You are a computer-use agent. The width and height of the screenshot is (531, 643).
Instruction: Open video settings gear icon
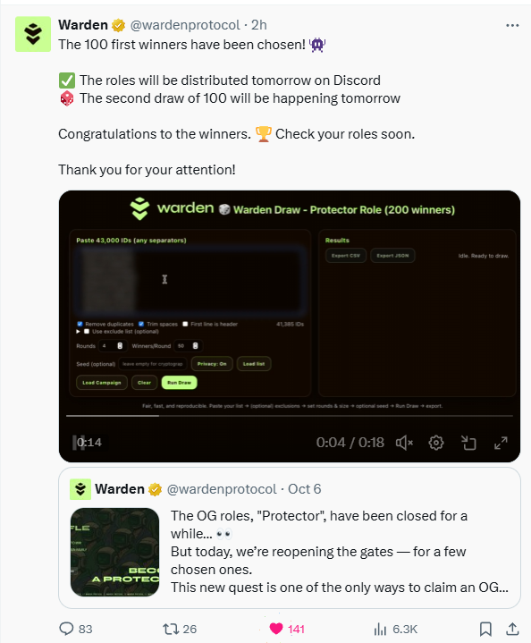tap(436, 443)
